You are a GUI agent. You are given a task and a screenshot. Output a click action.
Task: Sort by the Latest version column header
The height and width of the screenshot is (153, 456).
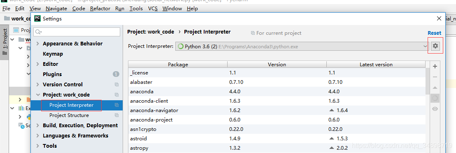(x=376, y=65)
